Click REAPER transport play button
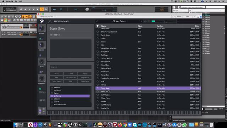Viewport: 227px width, 128px height. pyautogui.click(x=33, y=9)
